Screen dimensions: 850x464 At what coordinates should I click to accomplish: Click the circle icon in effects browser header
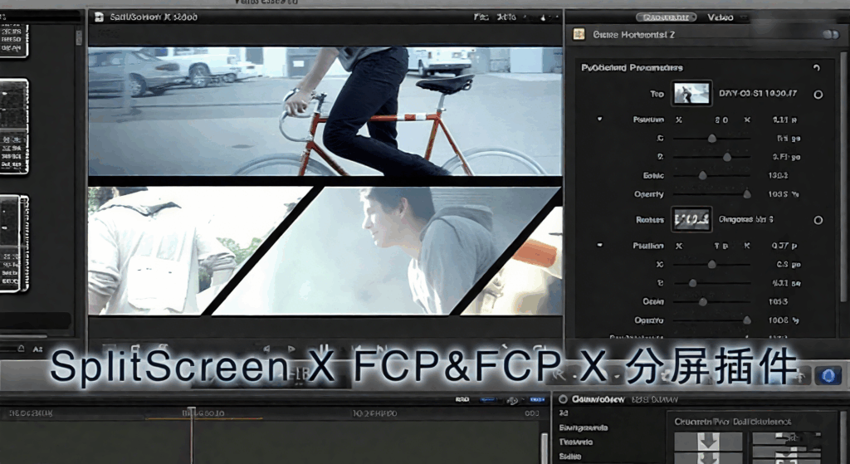click(x=563, y=399)
